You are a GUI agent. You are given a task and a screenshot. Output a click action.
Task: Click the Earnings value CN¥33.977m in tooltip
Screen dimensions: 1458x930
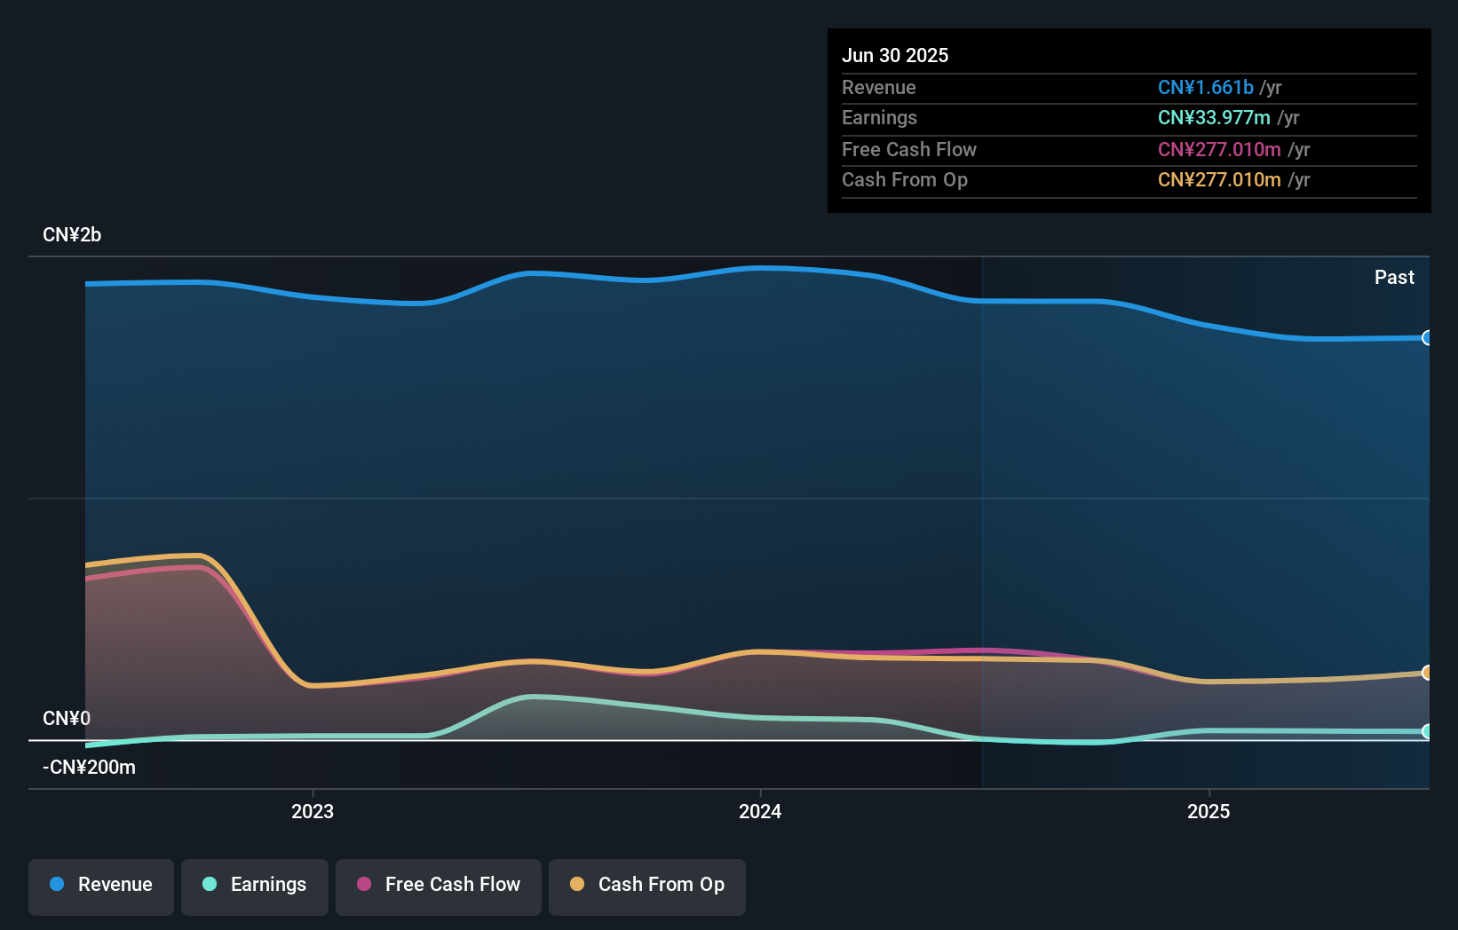(1214, 117)
